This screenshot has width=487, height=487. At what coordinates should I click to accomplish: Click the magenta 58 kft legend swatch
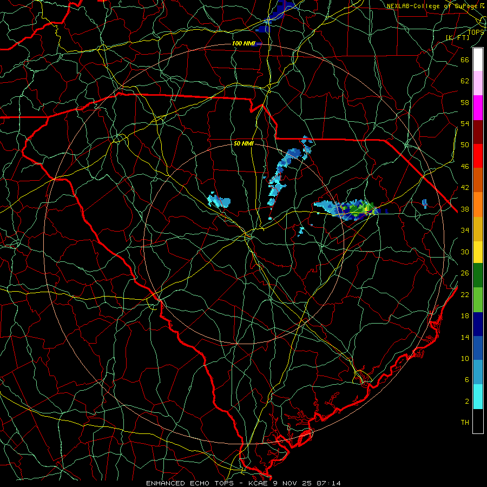click(x=478, y=108)
